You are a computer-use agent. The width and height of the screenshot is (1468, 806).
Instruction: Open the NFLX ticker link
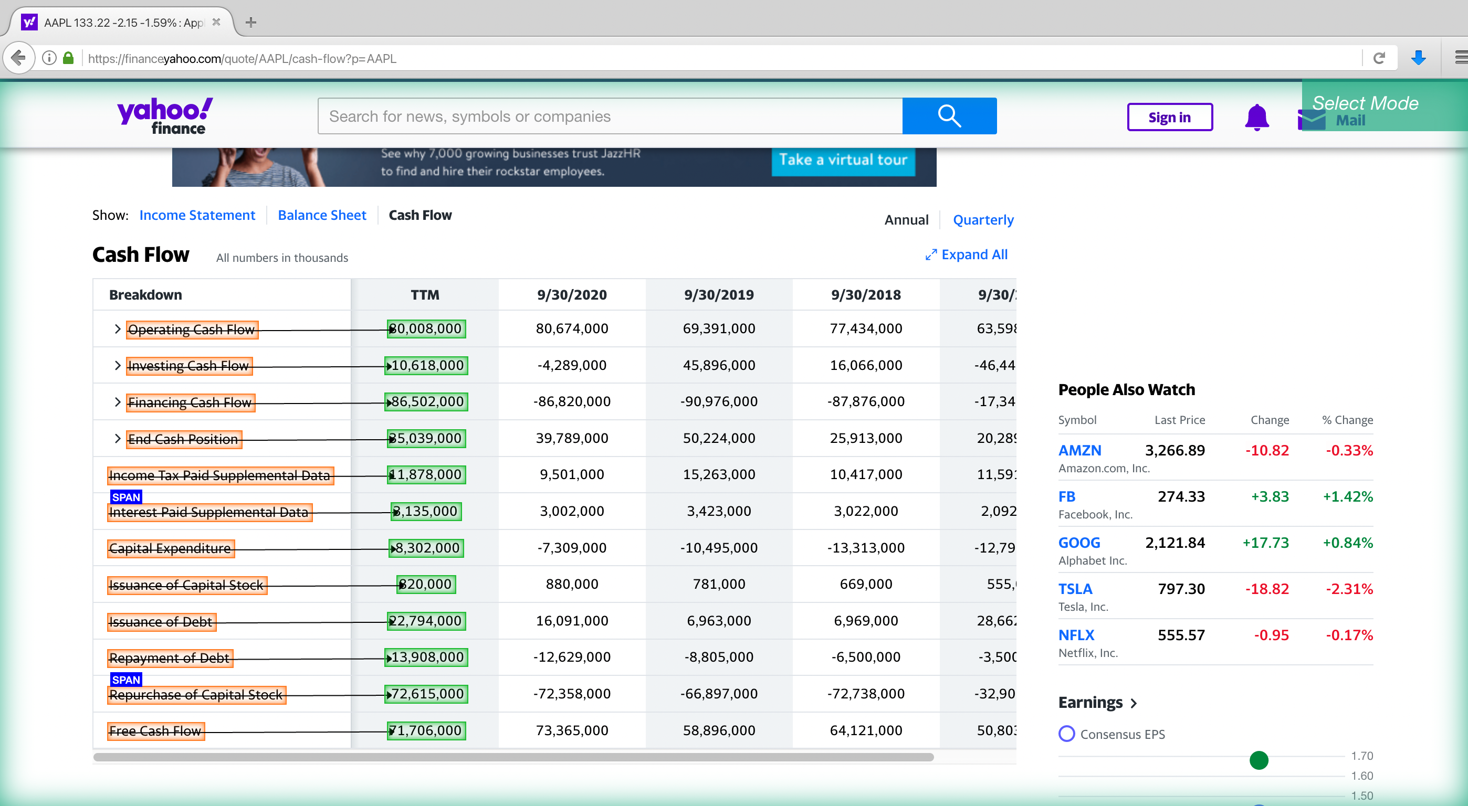point(1076,635)
